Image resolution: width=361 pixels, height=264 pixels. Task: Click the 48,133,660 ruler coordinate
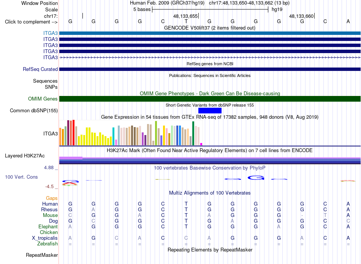301,16
